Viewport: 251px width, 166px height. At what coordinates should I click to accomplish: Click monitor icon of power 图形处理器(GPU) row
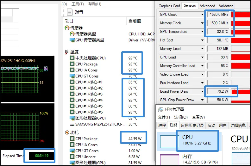pos(72,163)
